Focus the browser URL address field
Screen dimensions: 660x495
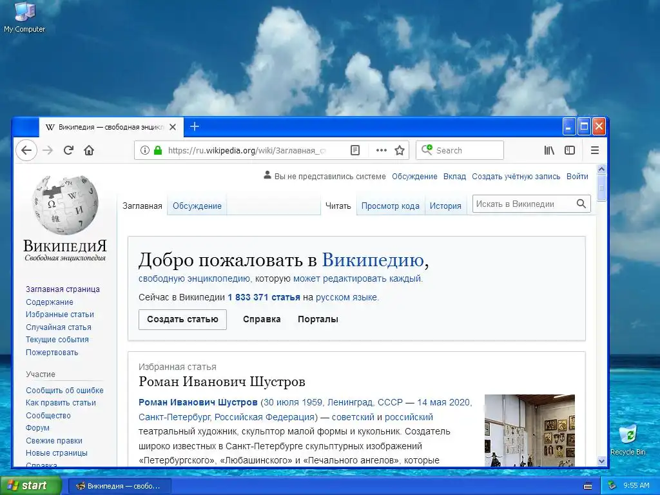[x=246, y=150]
